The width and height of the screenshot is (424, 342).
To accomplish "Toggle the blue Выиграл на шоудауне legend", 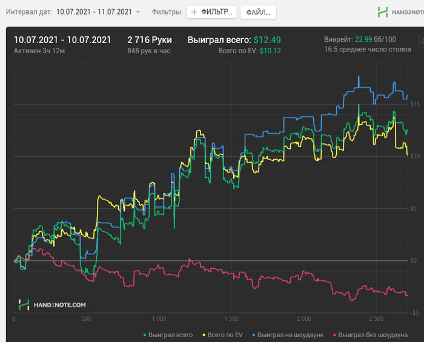I will (x=288, y=335).
